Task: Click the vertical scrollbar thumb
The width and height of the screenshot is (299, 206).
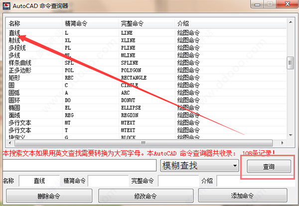Action: (x=290, y=63)
